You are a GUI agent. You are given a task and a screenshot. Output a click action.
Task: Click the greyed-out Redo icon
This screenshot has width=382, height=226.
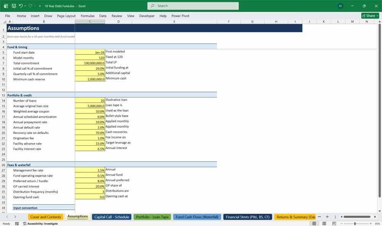click(30, 6)
